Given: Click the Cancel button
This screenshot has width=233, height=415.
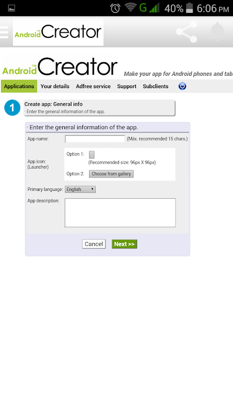Looking at the screenshot, I should tap(94, 244).
